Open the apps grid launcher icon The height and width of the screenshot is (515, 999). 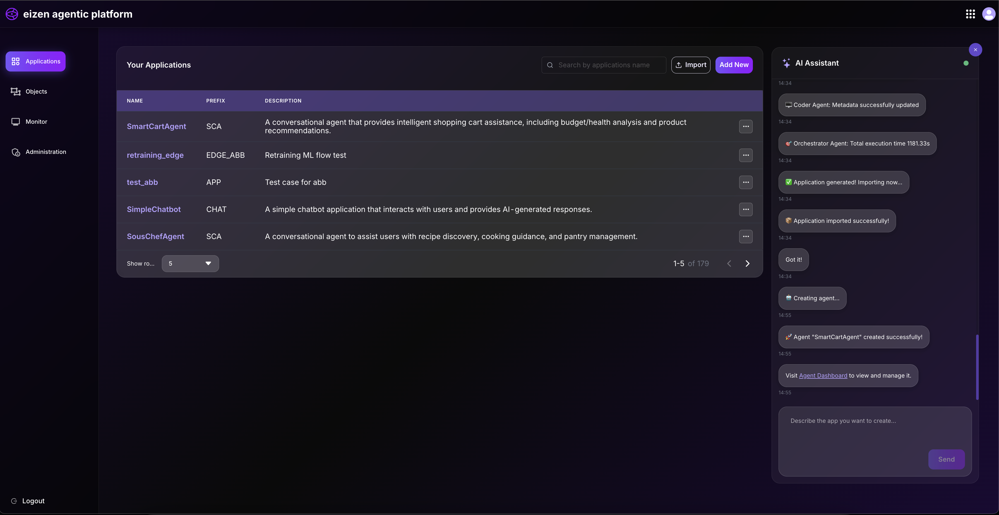[x=970, y=14]
